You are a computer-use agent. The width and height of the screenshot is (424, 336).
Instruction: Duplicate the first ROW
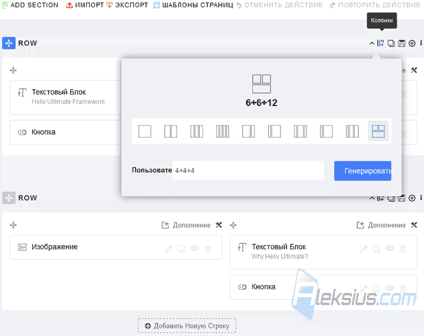391,43
